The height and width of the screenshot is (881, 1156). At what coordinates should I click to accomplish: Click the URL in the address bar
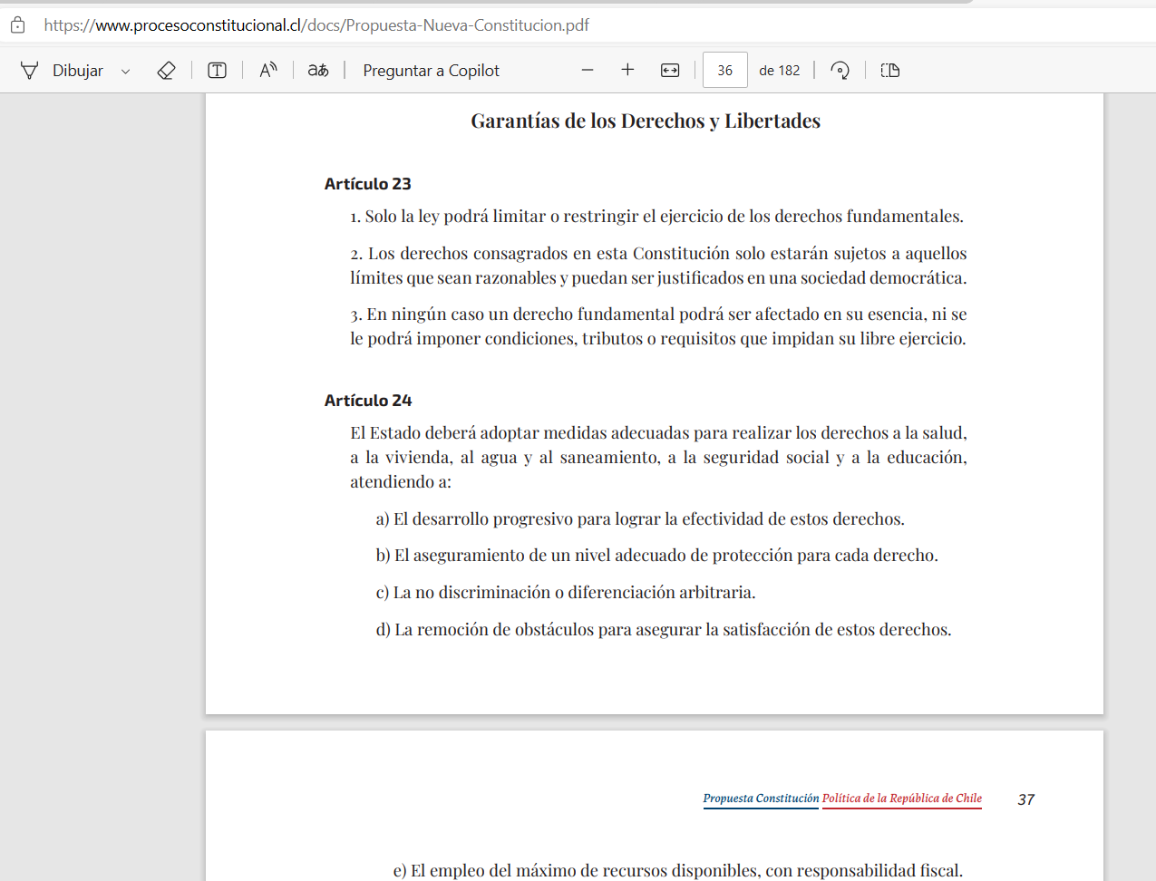click(x=316, y=25)
